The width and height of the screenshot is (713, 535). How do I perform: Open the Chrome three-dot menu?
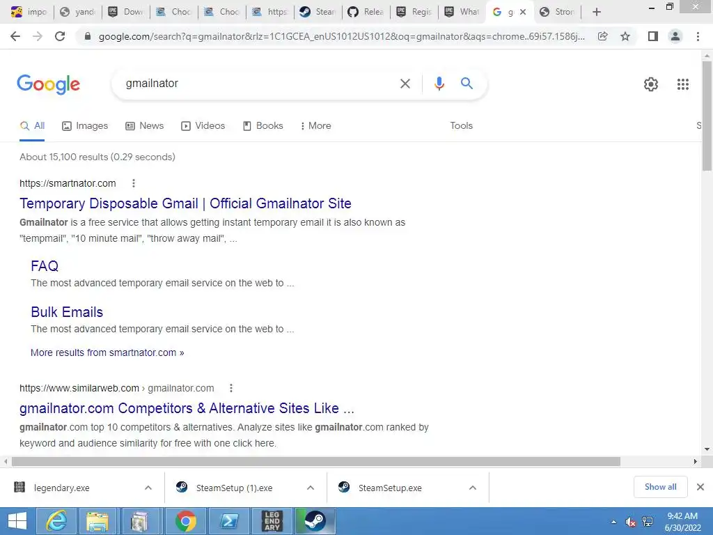coord(698,36)
